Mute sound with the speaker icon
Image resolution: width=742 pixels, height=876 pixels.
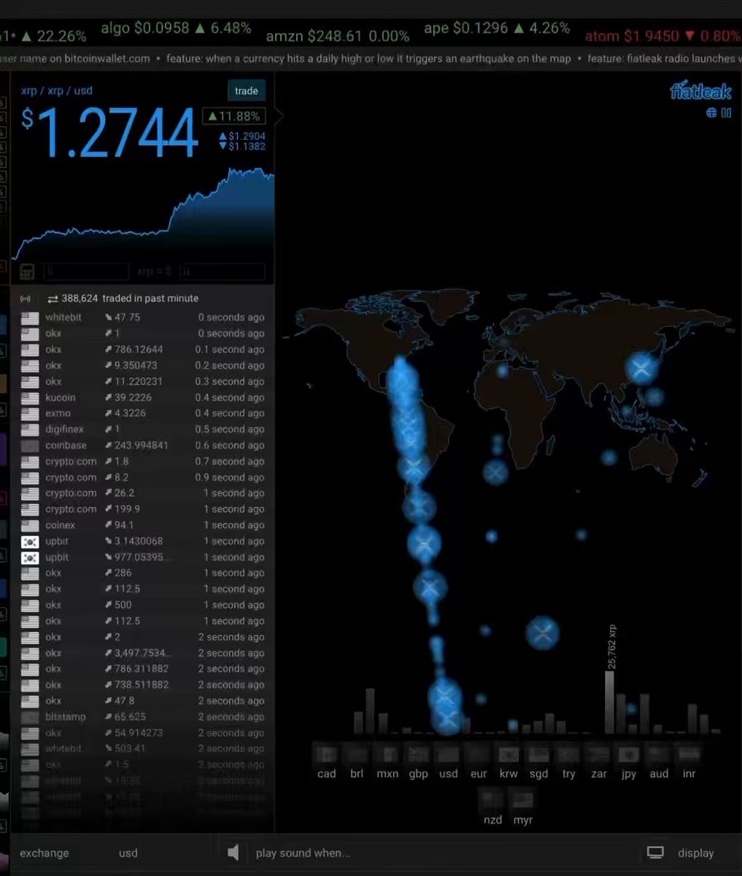(x=233, y=853)
